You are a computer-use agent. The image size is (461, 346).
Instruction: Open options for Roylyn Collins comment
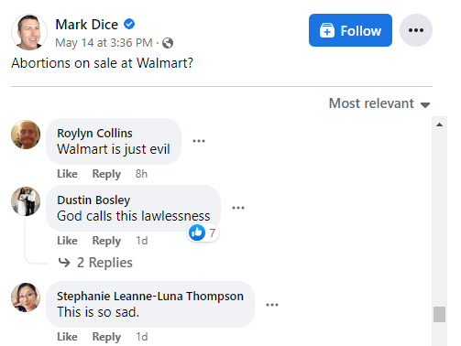click(199, 141)
